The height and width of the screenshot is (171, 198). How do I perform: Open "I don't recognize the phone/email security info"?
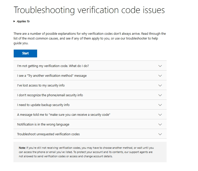point(90,95)
